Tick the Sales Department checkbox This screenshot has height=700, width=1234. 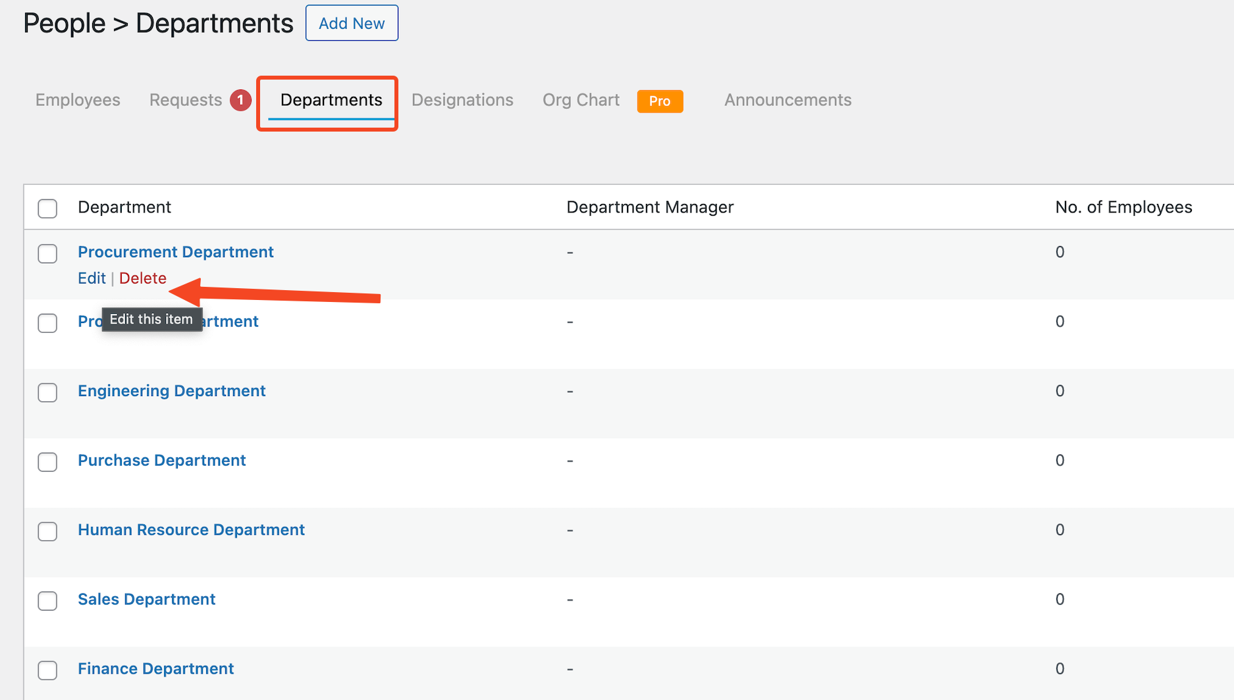[x=47, y=601]
